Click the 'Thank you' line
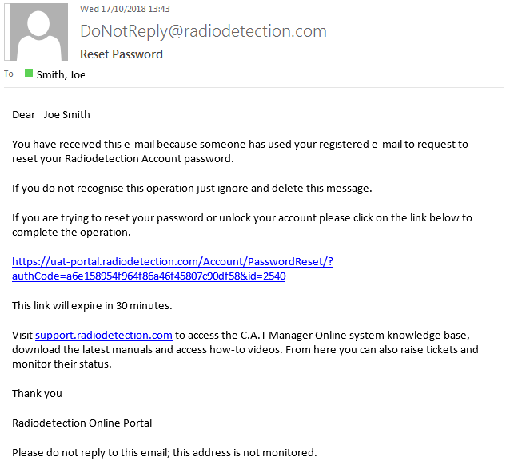 tap(37, 393)
